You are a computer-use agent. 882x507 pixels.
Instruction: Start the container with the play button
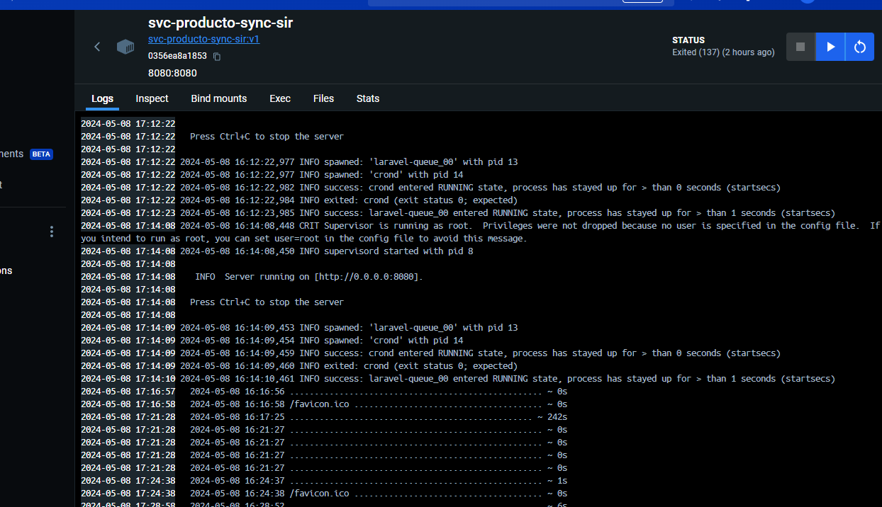pos(830,47)
